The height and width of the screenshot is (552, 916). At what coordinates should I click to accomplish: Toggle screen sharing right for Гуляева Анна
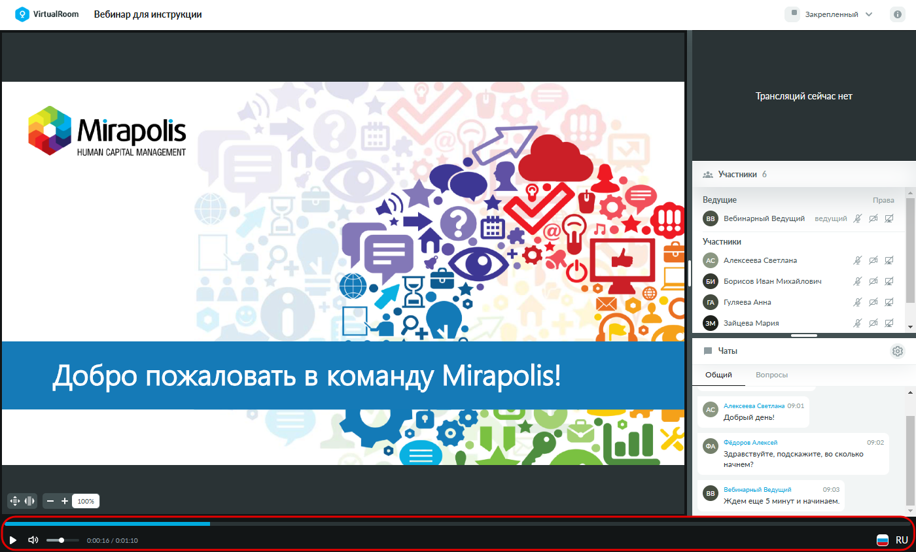click(889, 302)
